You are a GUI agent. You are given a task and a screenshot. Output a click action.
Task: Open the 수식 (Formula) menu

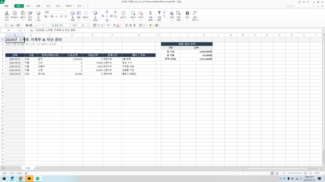58,6
